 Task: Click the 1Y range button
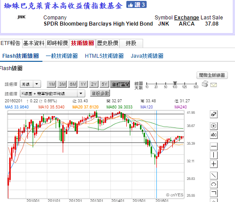point(83,84)
